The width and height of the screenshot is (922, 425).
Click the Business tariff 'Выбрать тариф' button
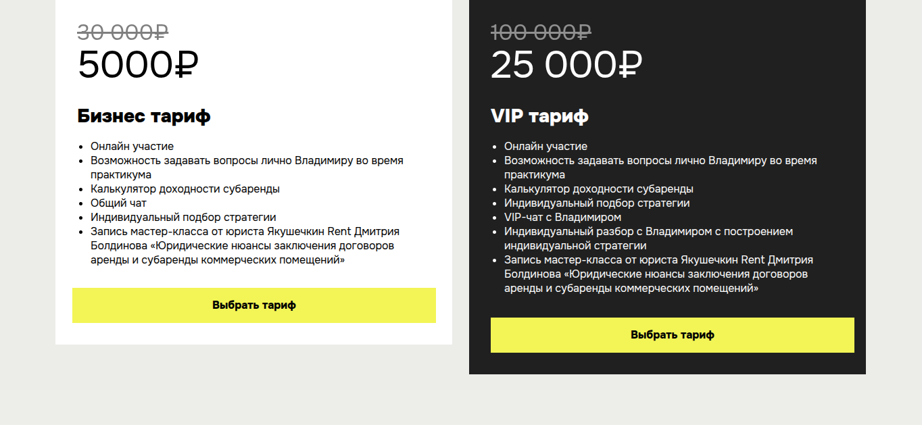tap(254, 305)
